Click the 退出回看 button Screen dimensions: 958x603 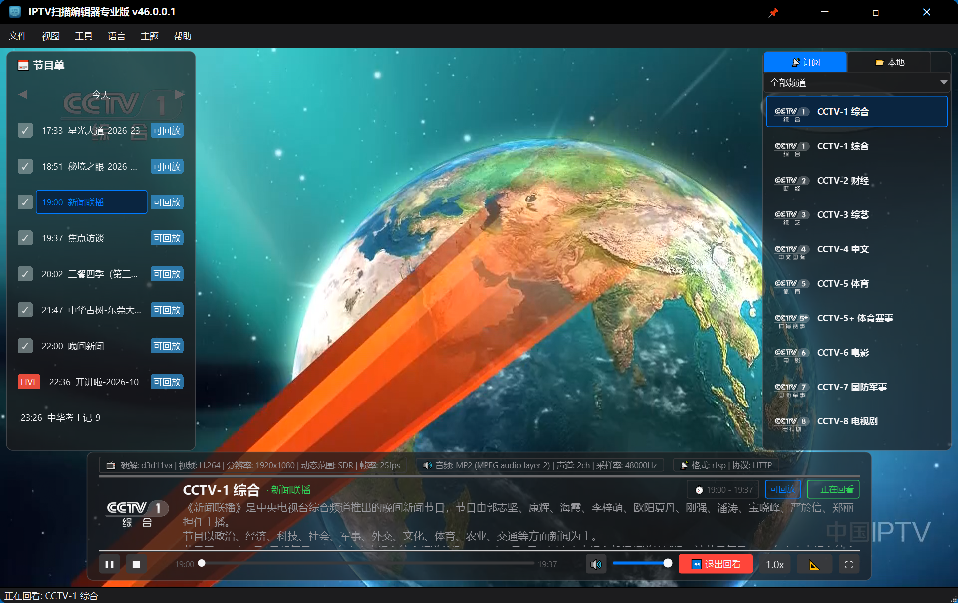[x=716, y=564]
